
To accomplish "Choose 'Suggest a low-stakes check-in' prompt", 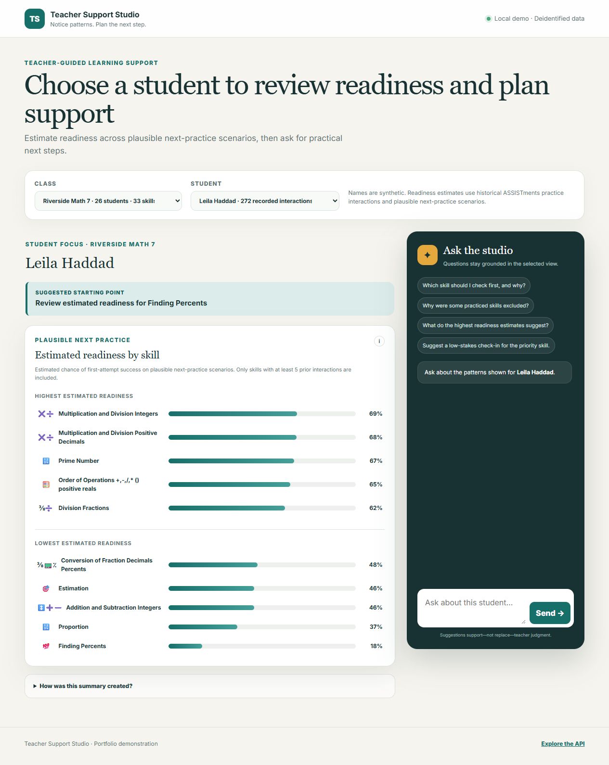I will [486, 345].
